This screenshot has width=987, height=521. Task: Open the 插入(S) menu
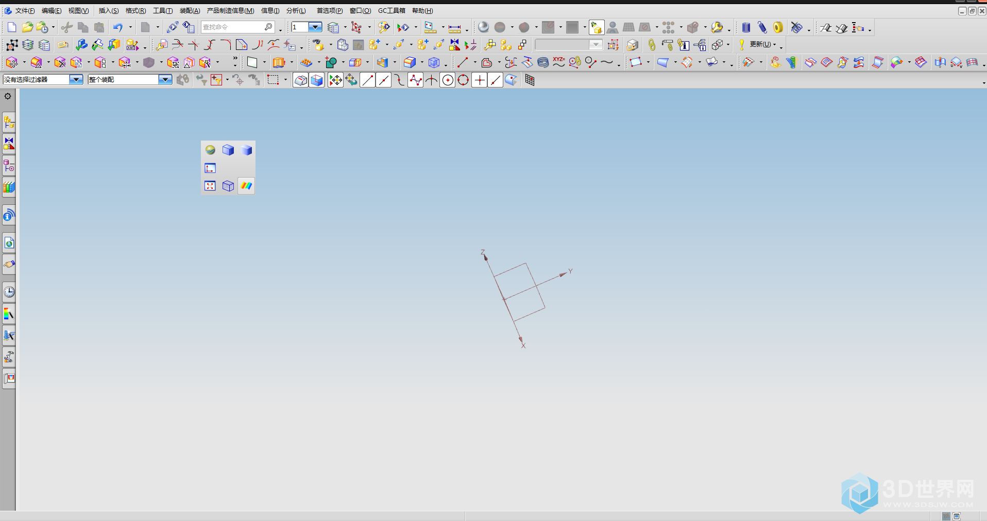[109, 10]
